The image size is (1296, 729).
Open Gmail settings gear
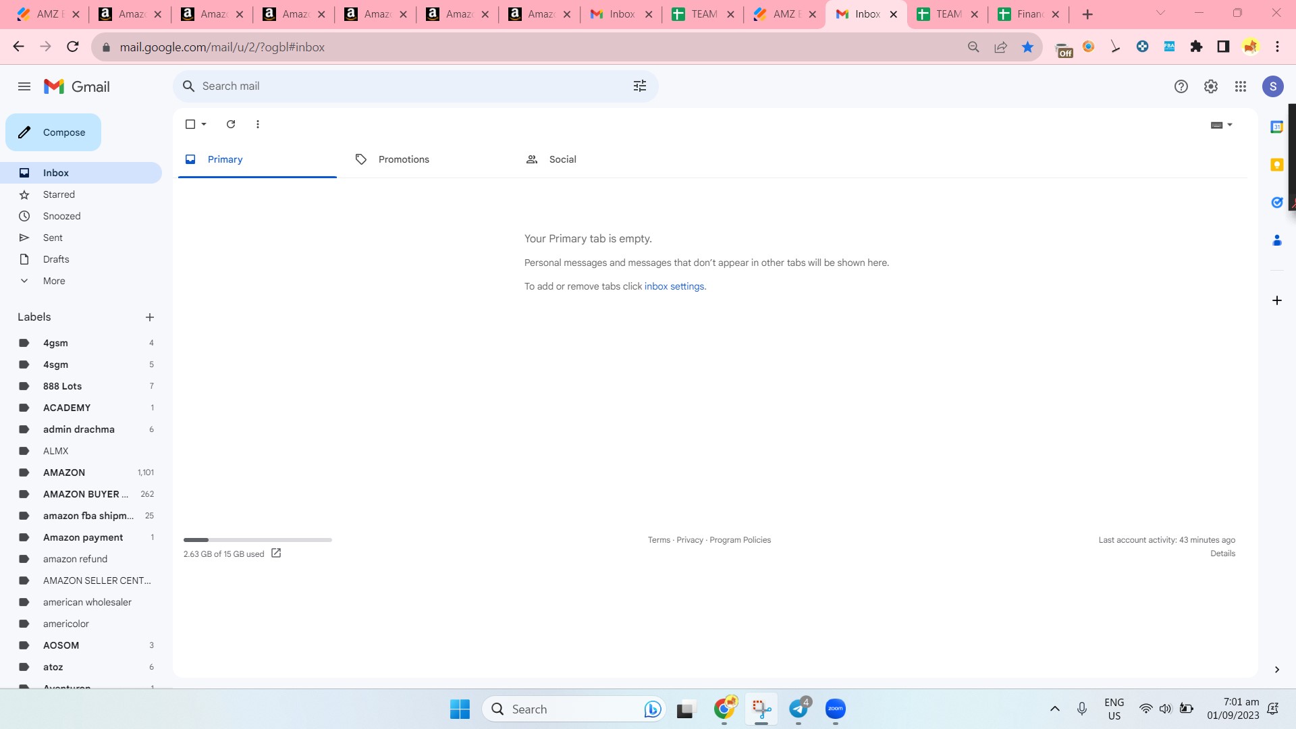click(x=1210, y=86)
